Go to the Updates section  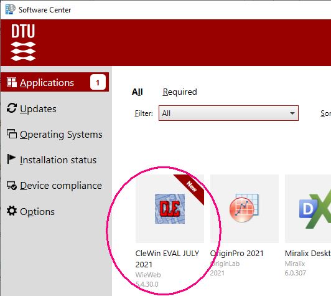[38, 108]
